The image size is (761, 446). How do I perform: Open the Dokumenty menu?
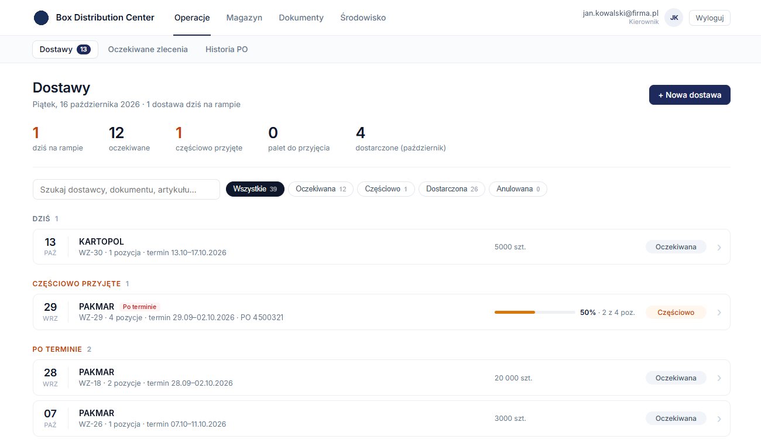(301, 18)
